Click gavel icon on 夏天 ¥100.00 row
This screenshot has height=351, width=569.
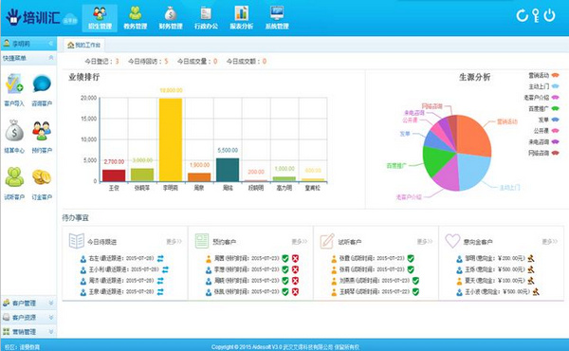531,281
